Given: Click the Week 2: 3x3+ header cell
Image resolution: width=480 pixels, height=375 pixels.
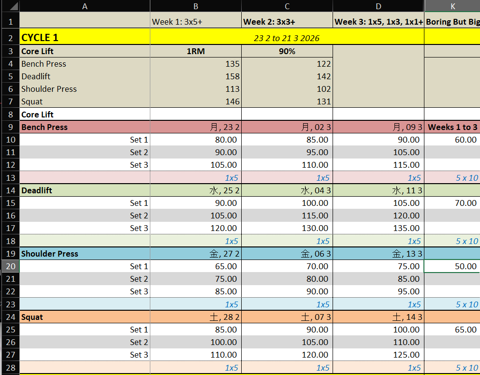Looking at the screenshot, I should click(287, 21).
